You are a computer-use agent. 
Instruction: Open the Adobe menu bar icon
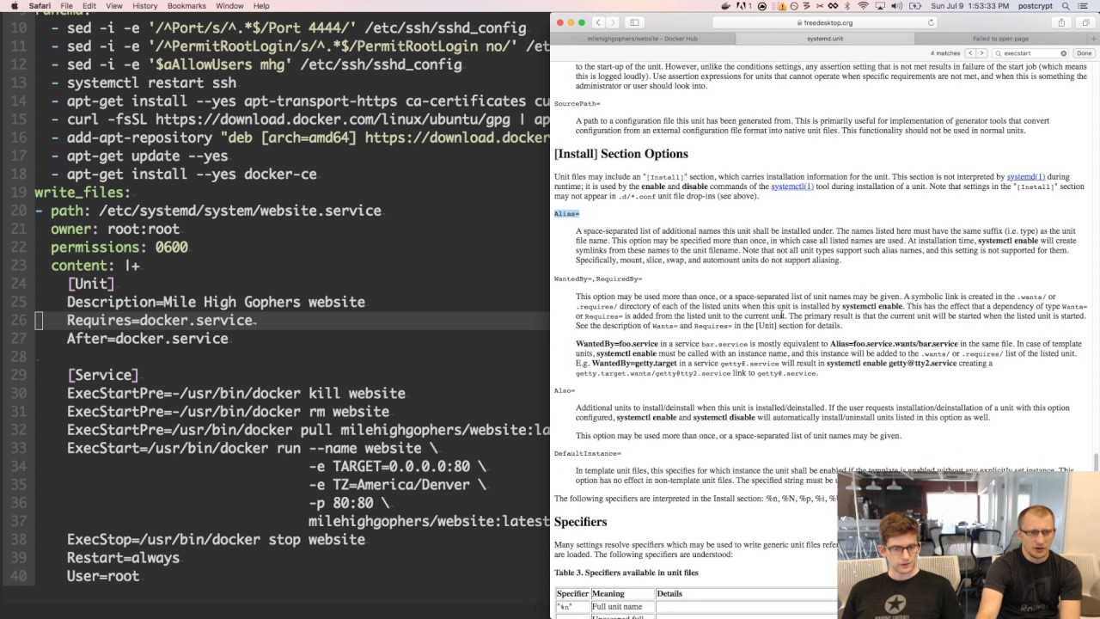click(744, 6)
